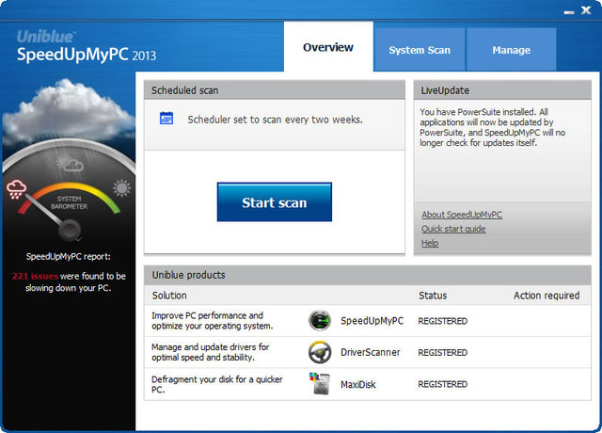602x433 pixels.
Task: Click the MaxiDisk disk product icon
Action: [320, 383]
